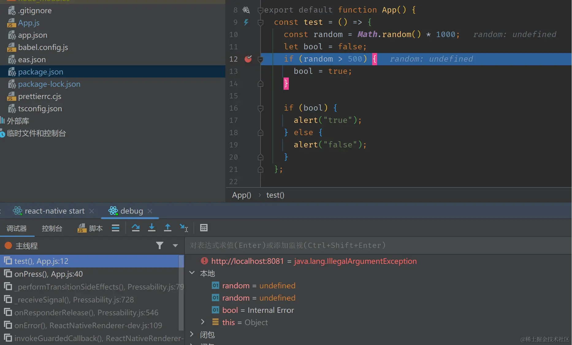572x345 pixels.
Task: Click the evaluate expression input field
Action: pos(379,245)
